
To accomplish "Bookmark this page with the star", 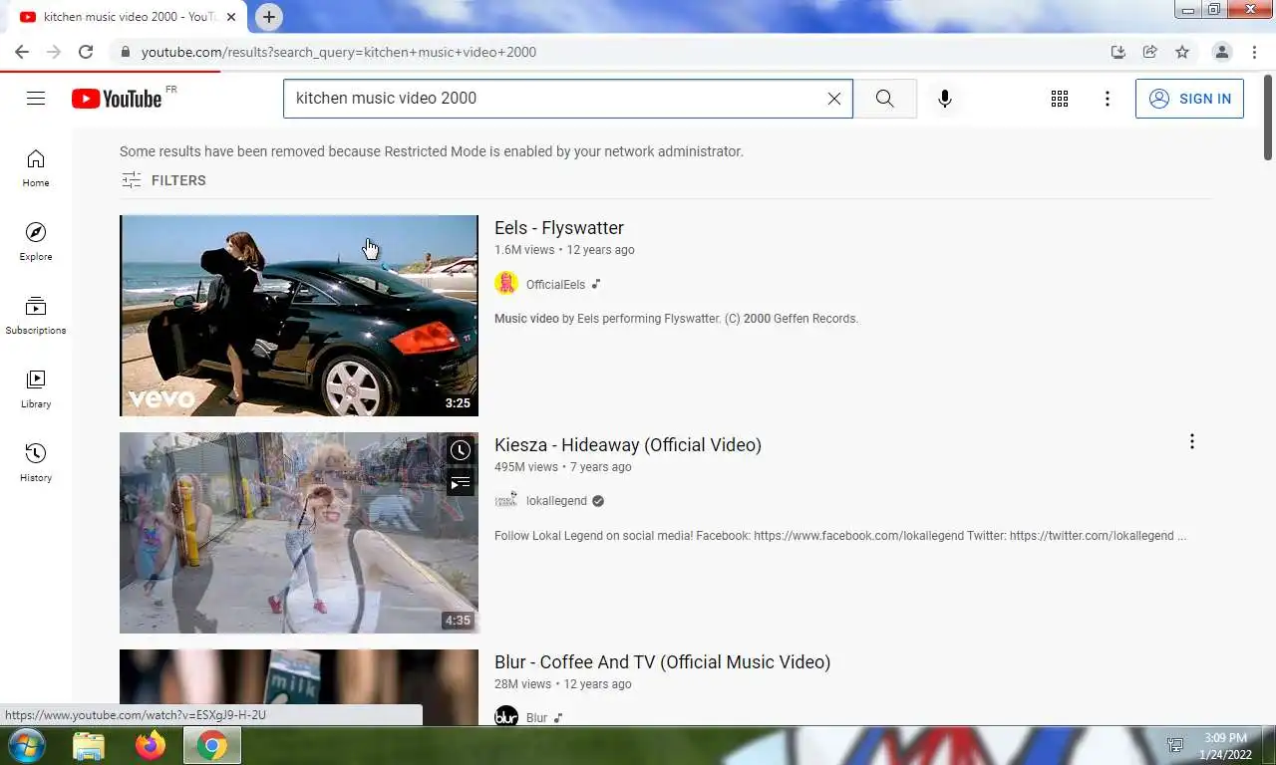I will tap(1182, 52).
